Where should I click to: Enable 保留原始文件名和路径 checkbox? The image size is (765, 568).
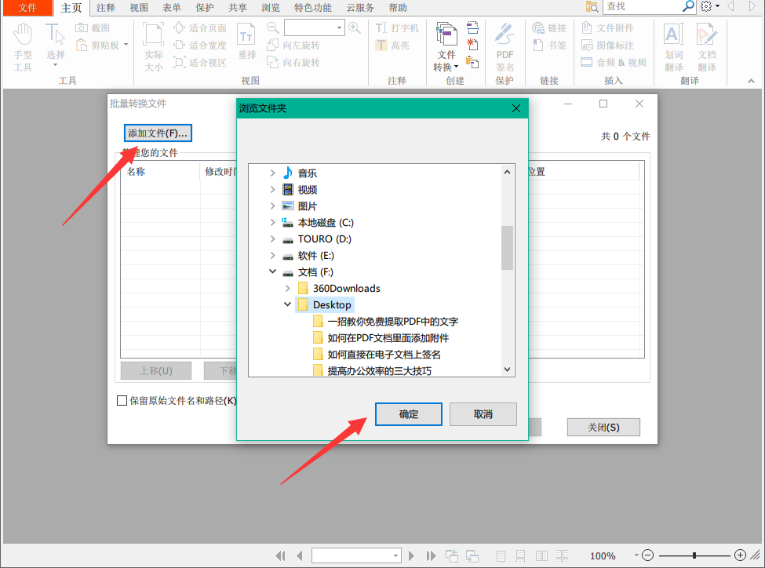[x=122, y=400]
